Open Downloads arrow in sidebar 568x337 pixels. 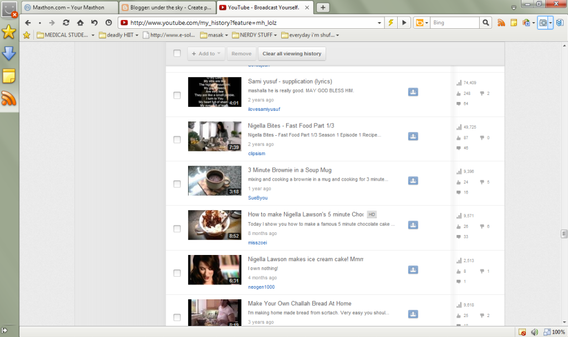click(x=9, y=54)
